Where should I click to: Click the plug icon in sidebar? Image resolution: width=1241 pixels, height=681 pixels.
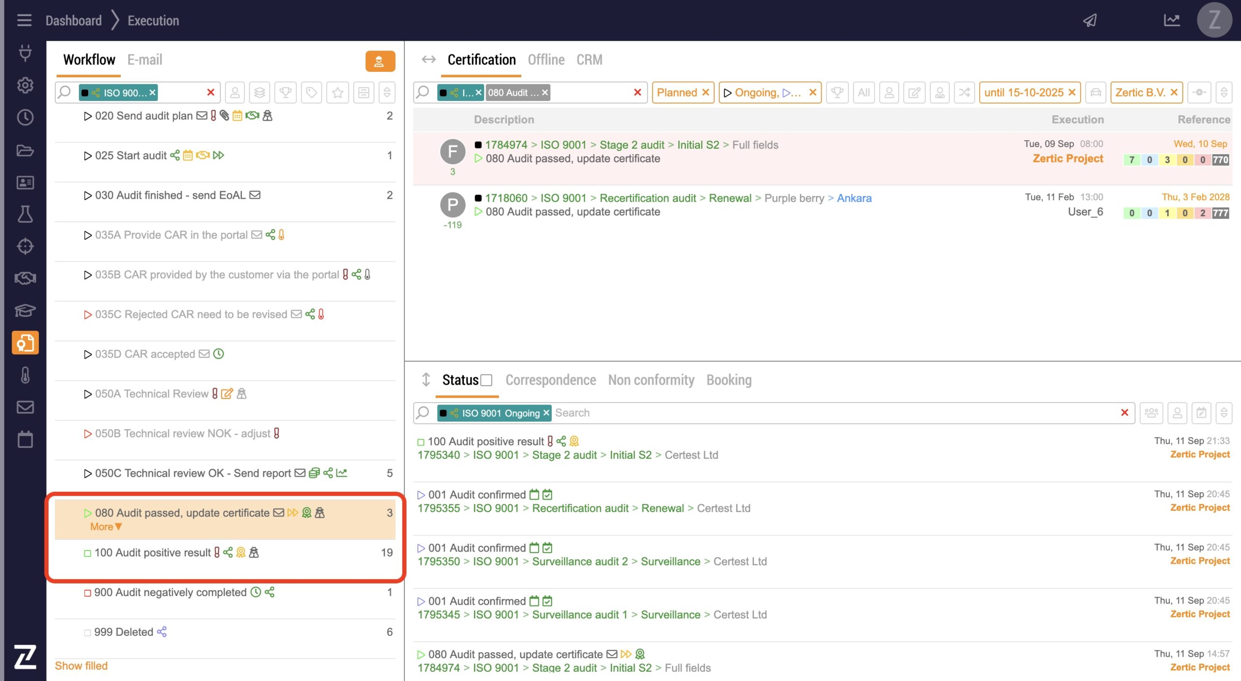(x=25, y=52)
